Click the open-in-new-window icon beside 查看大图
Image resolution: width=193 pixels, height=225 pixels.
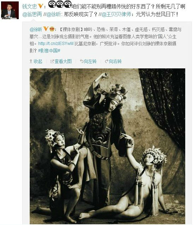coord(52,61)
